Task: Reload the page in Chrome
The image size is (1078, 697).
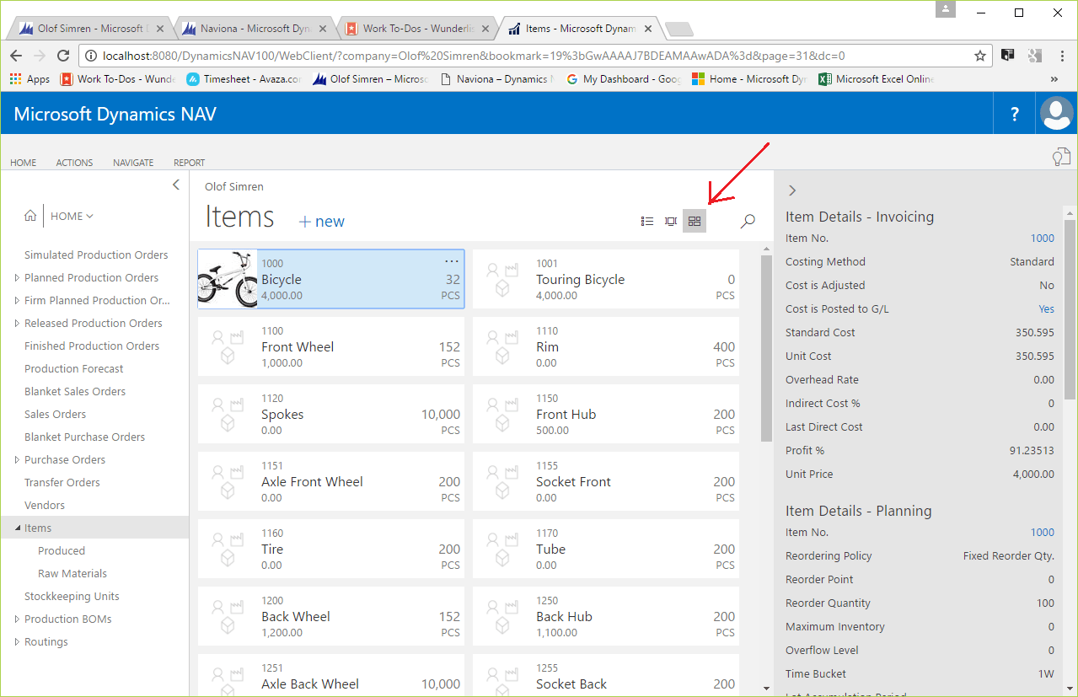Action: 63,56
